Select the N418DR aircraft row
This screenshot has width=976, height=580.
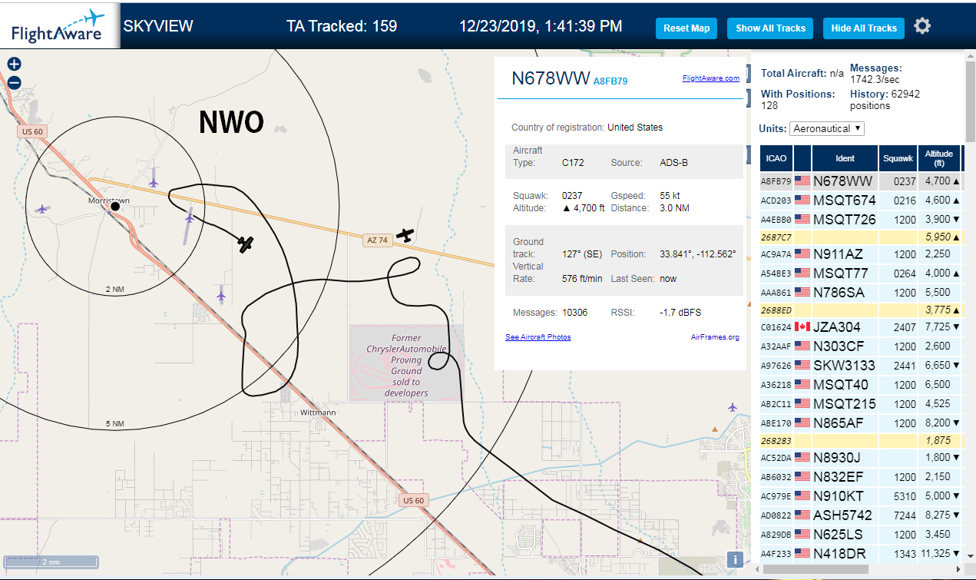860,553
